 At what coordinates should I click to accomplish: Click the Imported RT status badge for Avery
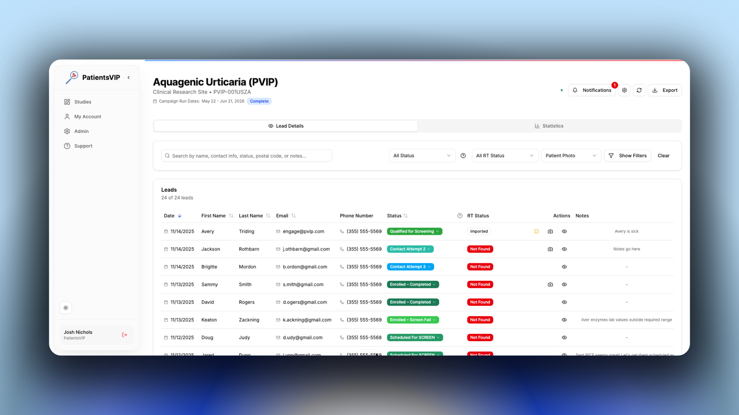point(479,231)
